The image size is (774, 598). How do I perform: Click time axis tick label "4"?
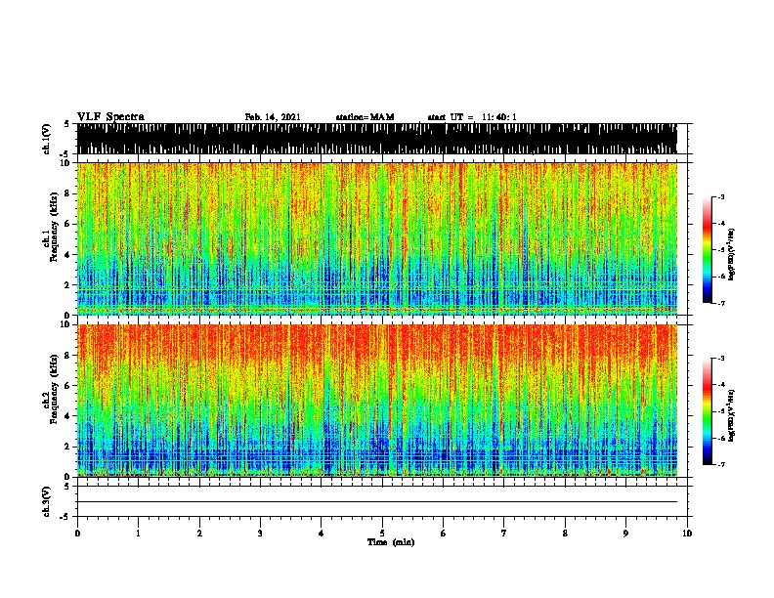[322, 534]
